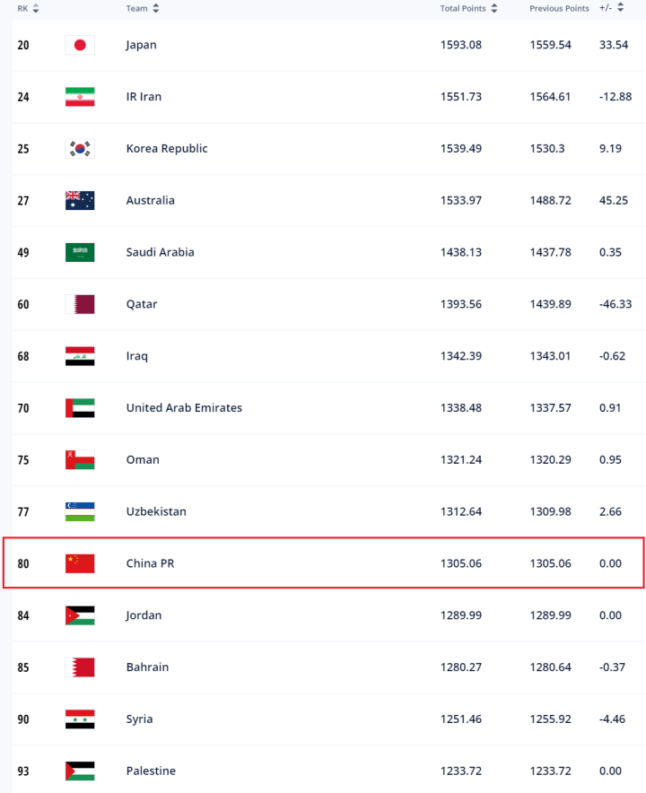The image size is (646, 793).
Task: Click the Korea Republic flag icon
Action: 79,149
